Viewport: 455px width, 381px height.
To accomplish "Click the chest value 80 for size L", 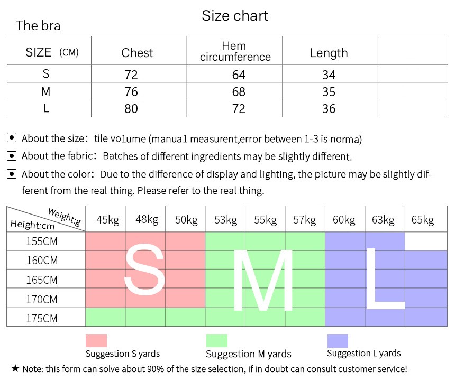I will (x=131, y=109).
